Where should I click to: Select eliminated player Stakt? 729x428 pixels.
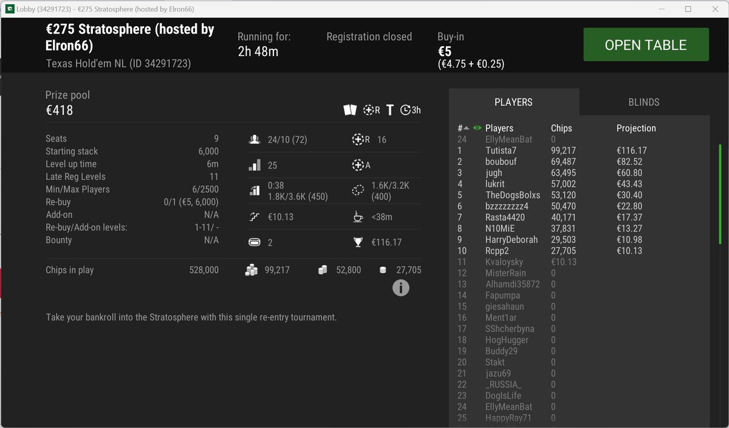coord(495,362)
